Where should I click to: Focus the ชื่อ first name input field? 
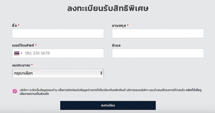click(58, 33)
